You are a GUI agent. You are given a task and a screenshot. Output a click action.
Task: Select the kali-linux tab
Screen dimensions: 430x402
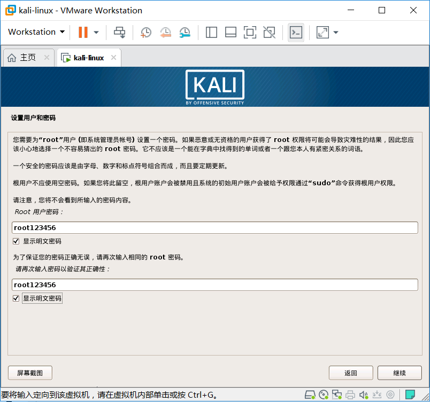click(89, 58)
